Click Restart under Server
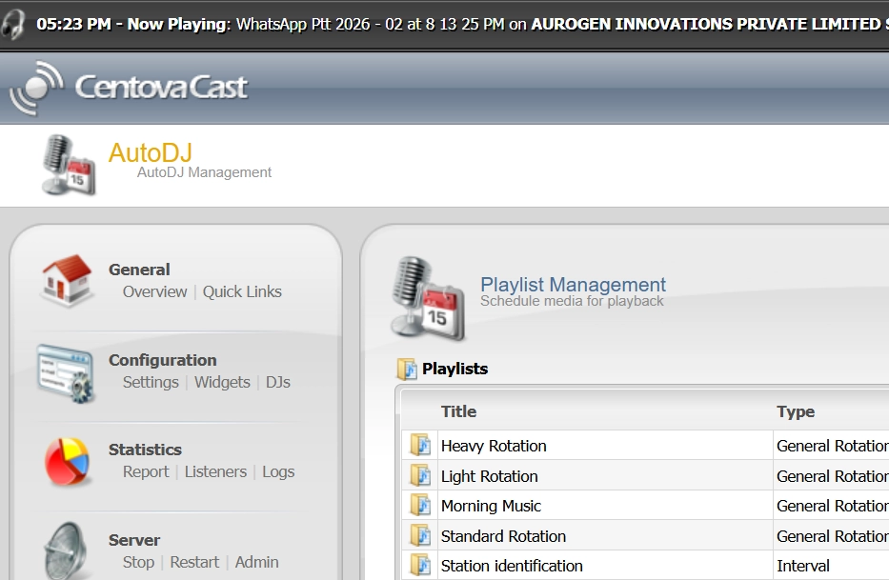Viewport: 889px width, 580px height. click(194, 562)
